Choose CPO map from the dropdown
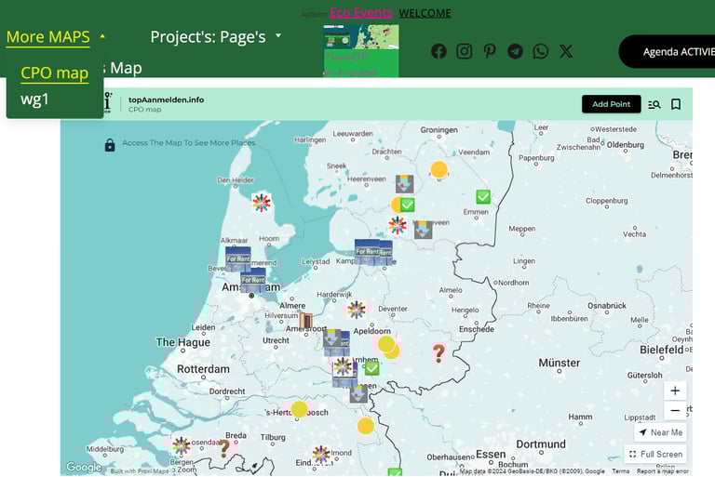Image resolution: width=715 pixels, height=477 pixels. click(x=54, y=73)
